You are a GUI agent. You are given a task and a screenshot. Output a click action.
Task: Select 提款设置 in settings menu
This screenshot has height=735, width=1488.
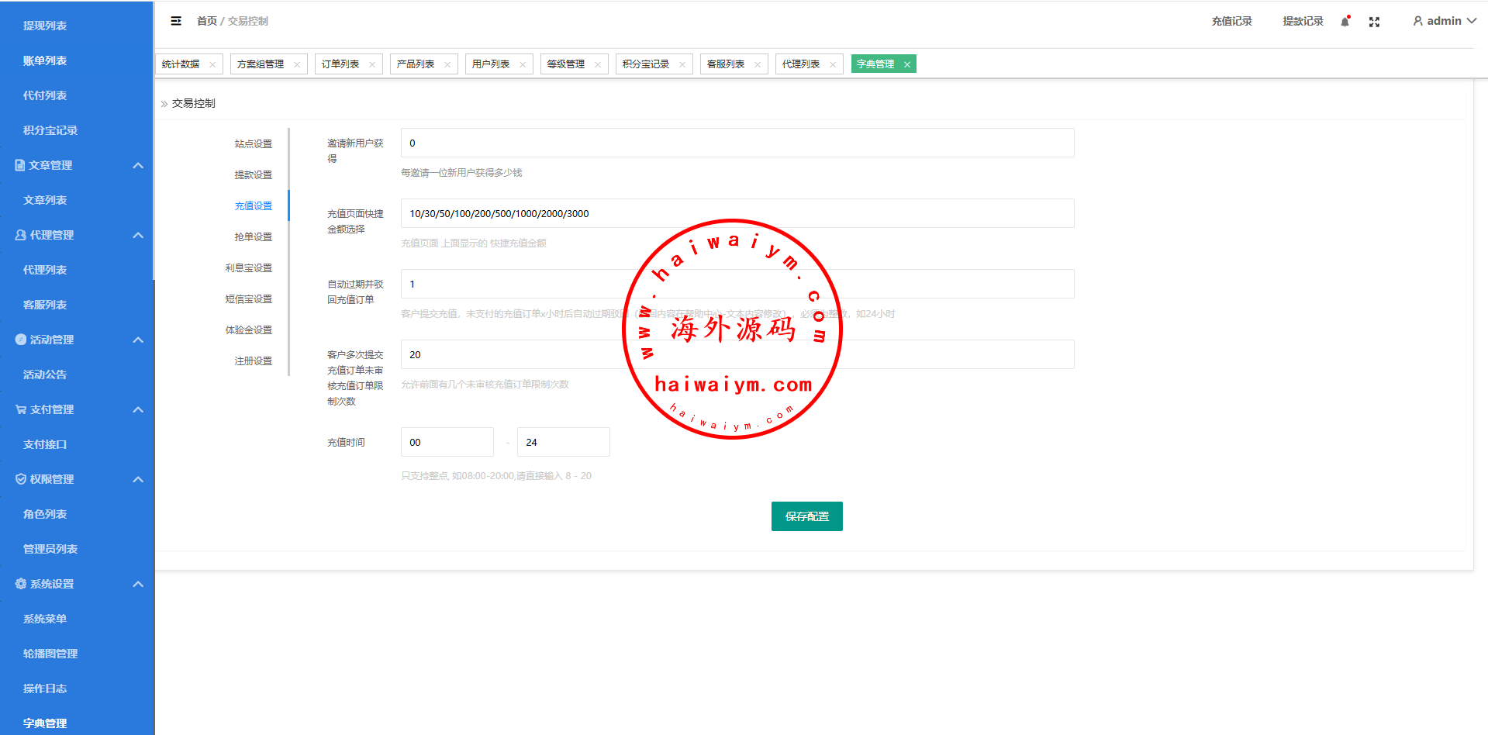tap(254, 175)
